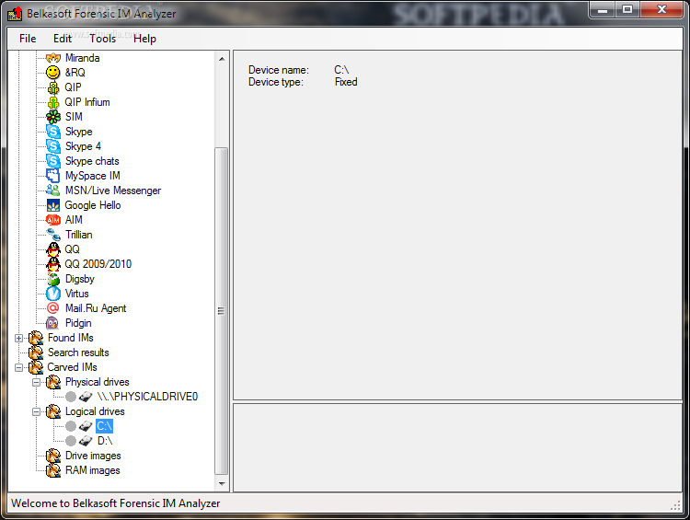Click the Found IMs folder icon
The image size is (690, 520).
pos(36,338)
